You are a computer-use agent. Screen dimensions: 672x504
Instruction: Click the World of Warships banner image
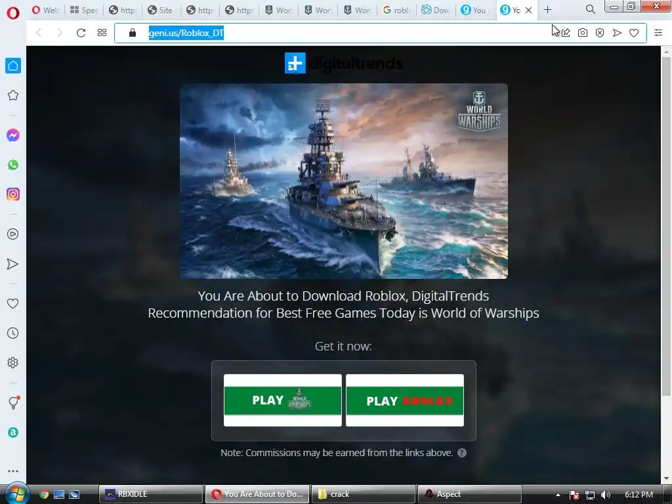point(344,181)
